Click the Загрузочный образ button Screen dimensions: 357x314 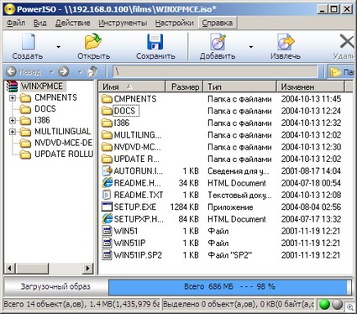pyautogui.click(x=55, y=286)
